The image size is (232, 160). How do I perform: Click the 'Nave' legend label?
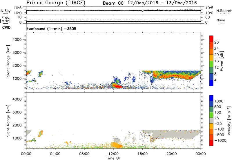221,20
